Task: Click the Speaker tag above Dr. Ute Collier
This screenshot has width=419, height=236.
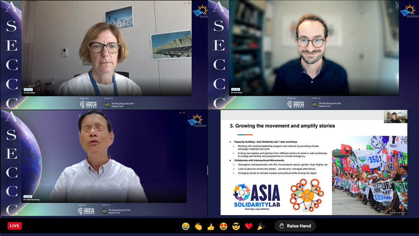Action: point(28,90)
